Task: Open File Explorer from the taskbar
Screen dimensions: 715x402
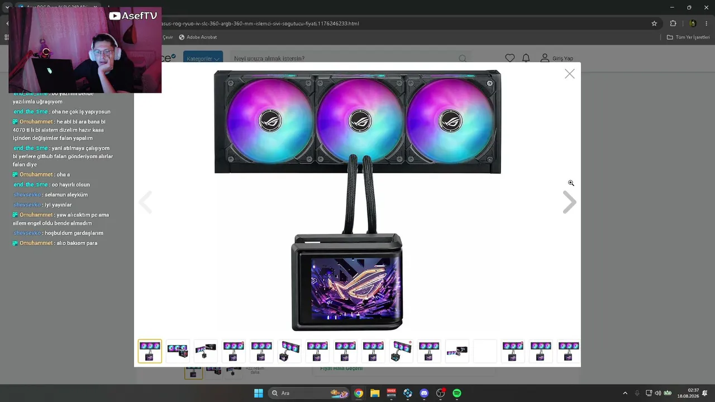Action: point(375,393)
